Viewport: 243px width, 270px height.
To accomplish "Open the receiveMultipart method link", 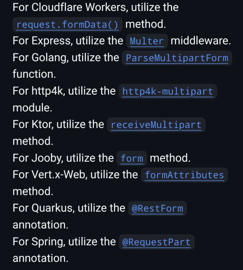I will point(156,125).
